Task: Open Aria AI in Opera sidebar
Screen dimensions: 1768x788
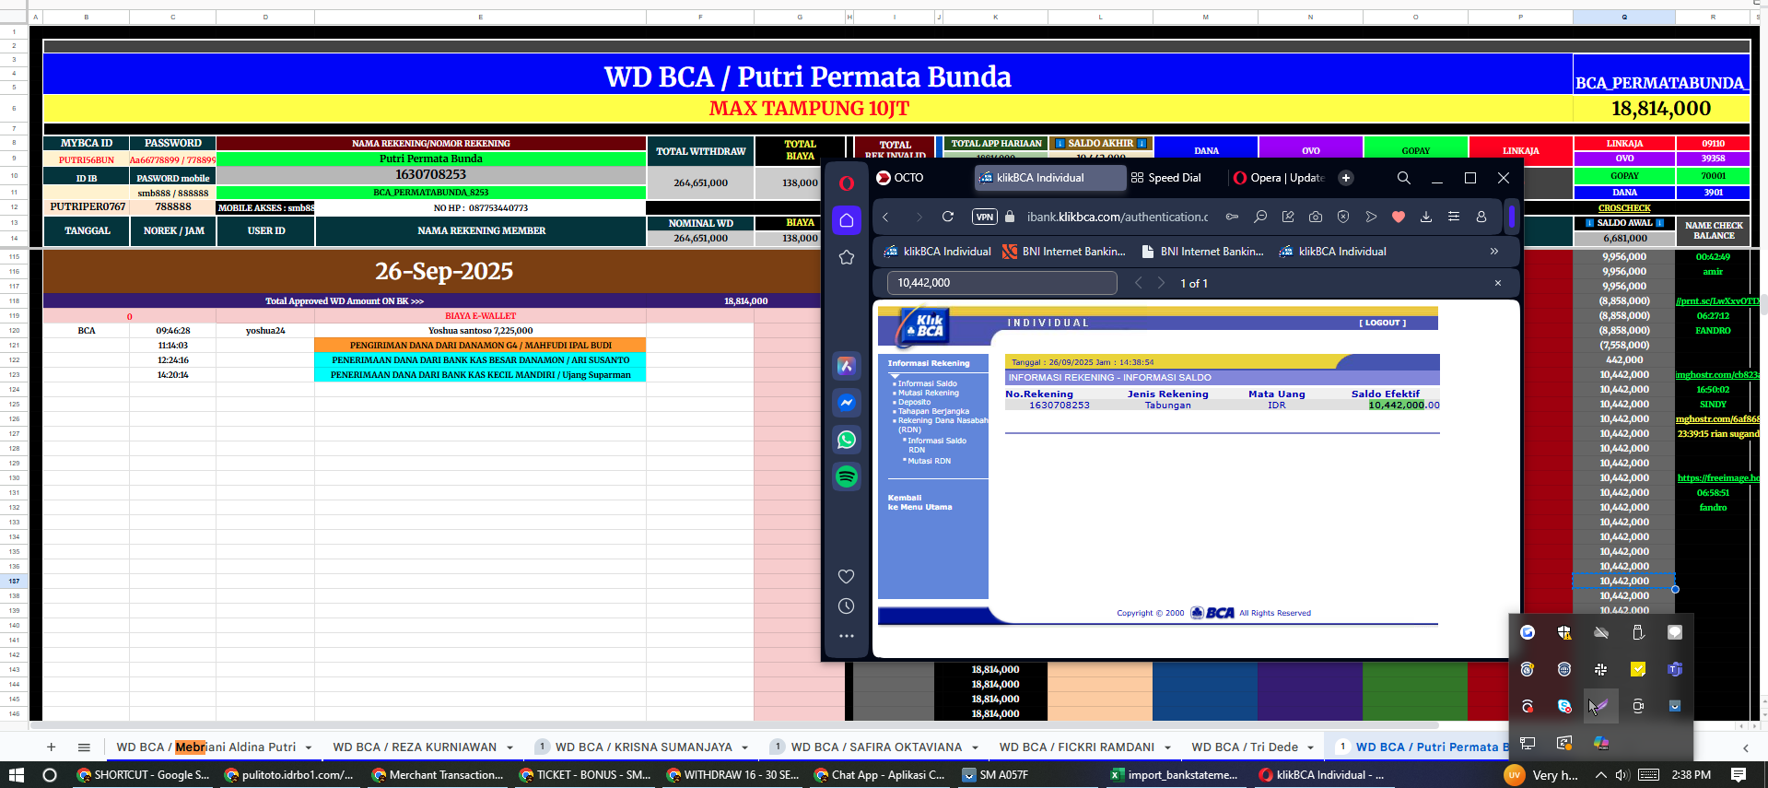Action: click(x=846, y=366)
